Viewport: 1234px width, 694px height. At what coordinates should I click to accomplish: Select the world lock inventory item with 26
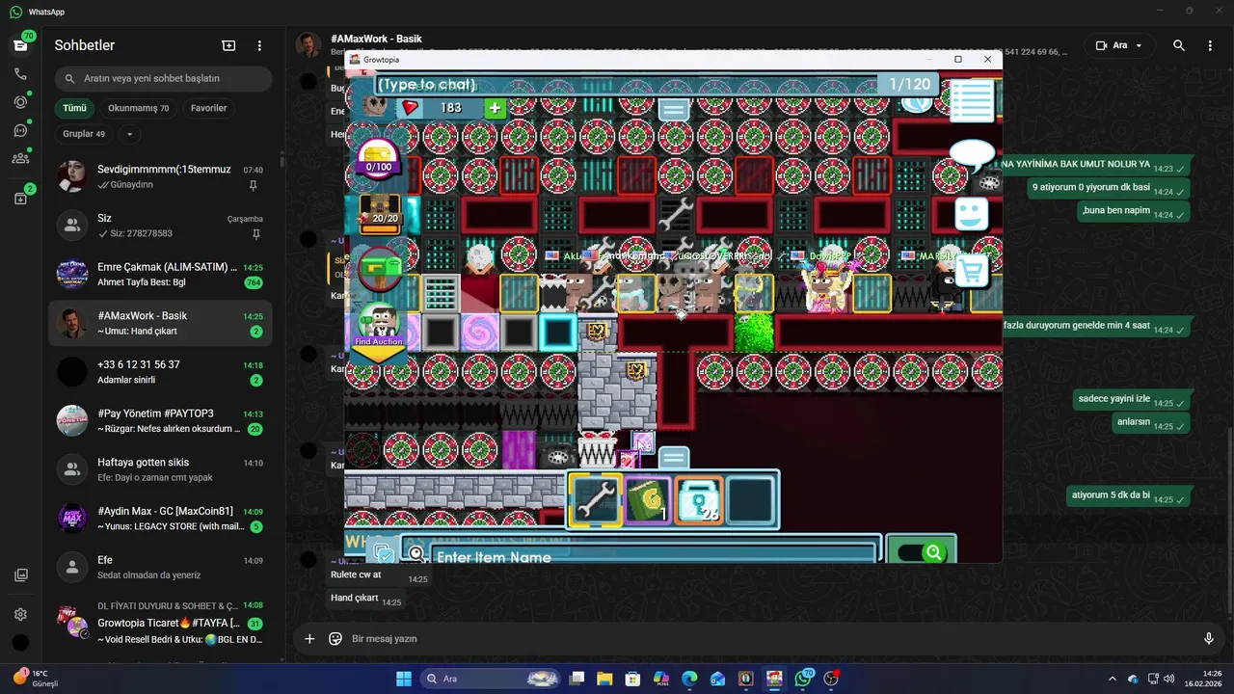point(699,500)
